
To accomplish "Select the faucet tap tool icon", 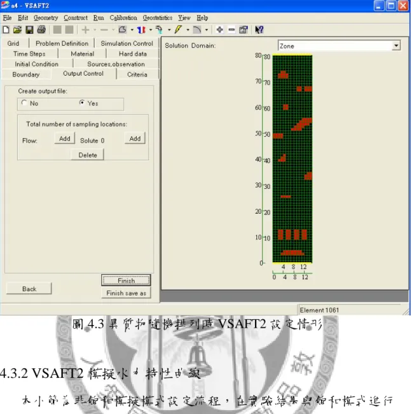I will [x=159, y=29].
